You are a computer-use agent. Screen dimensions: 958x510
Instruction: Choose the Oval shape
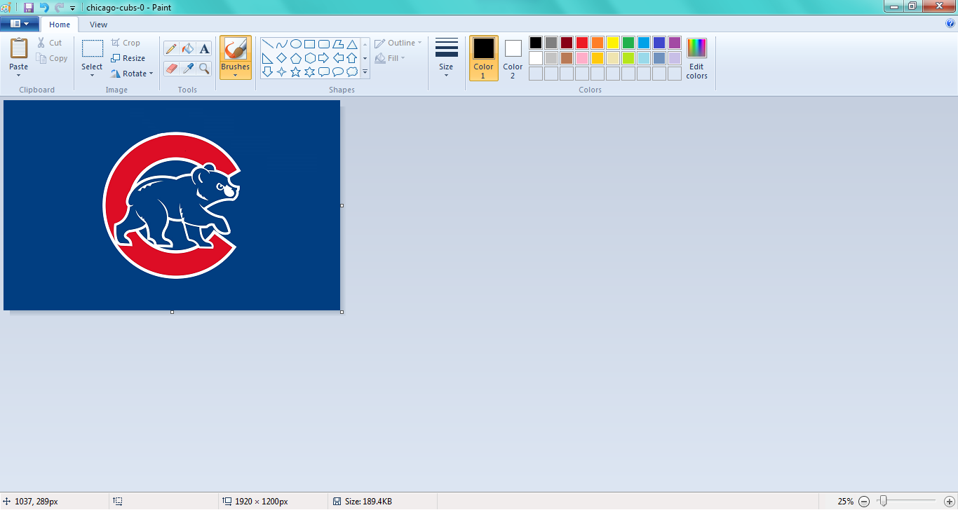pos(295,44)
